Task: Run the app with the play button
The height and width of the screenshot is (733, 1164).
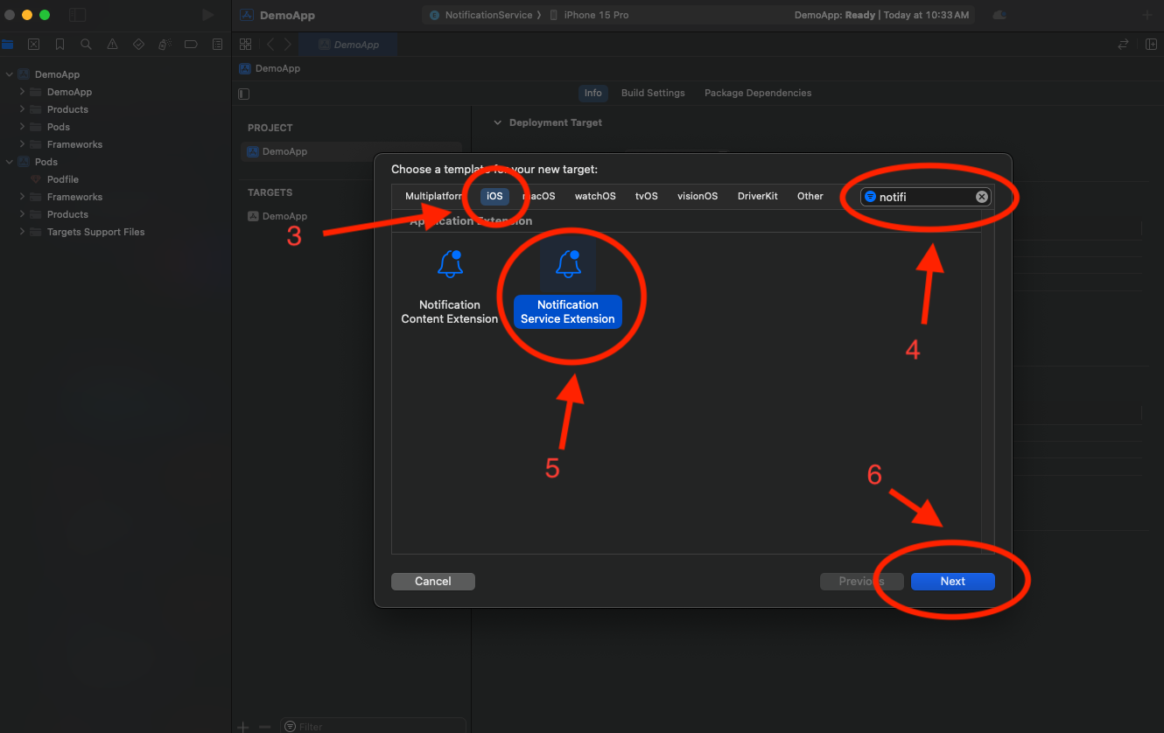Action: click(207, 15)
